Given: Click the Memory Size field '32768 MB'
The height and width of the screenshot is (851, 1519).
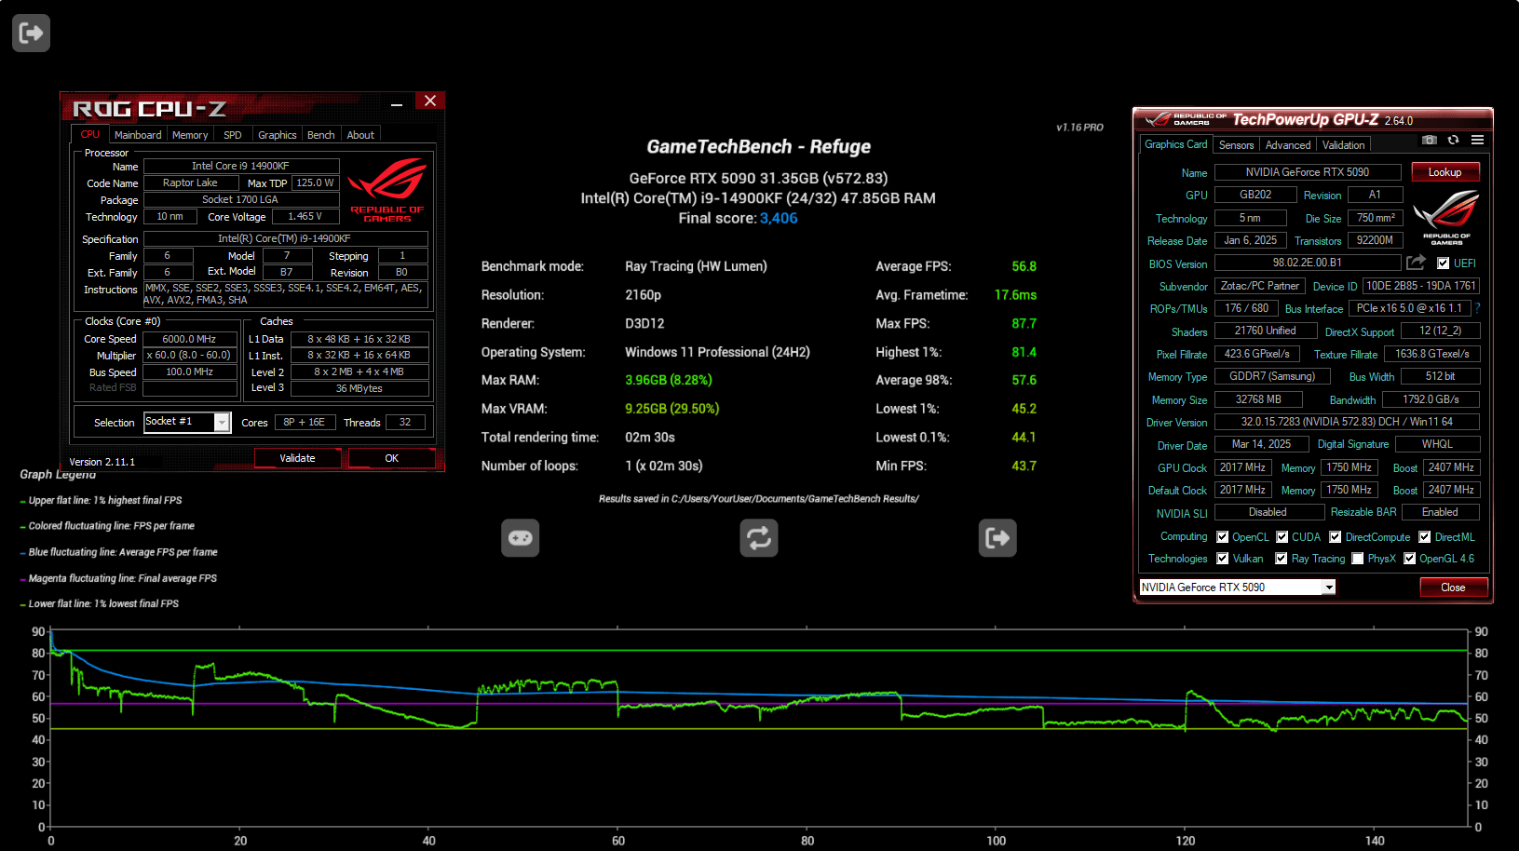Looking at the screenshot, I should pyautogui.click(x=1257, y=399).
